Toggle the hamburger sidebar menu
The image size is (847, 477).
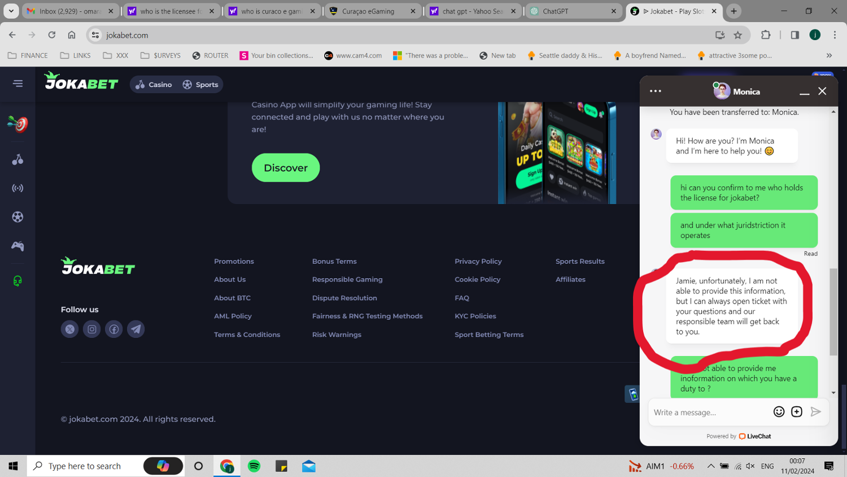click(18, 84)
